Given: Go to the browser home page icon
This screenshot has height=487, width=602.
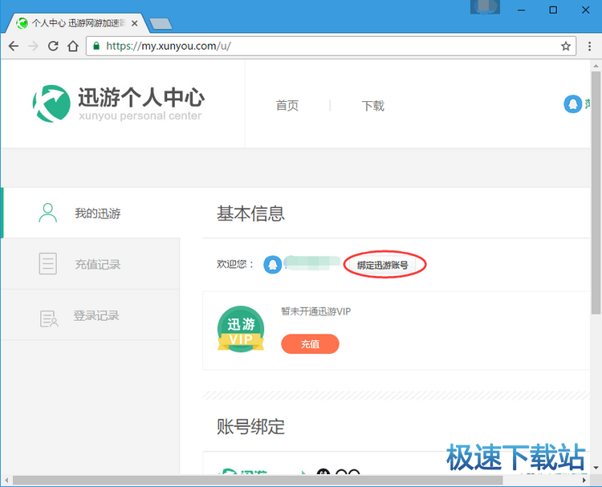Looking at the screenshot, I should (73, 46).
